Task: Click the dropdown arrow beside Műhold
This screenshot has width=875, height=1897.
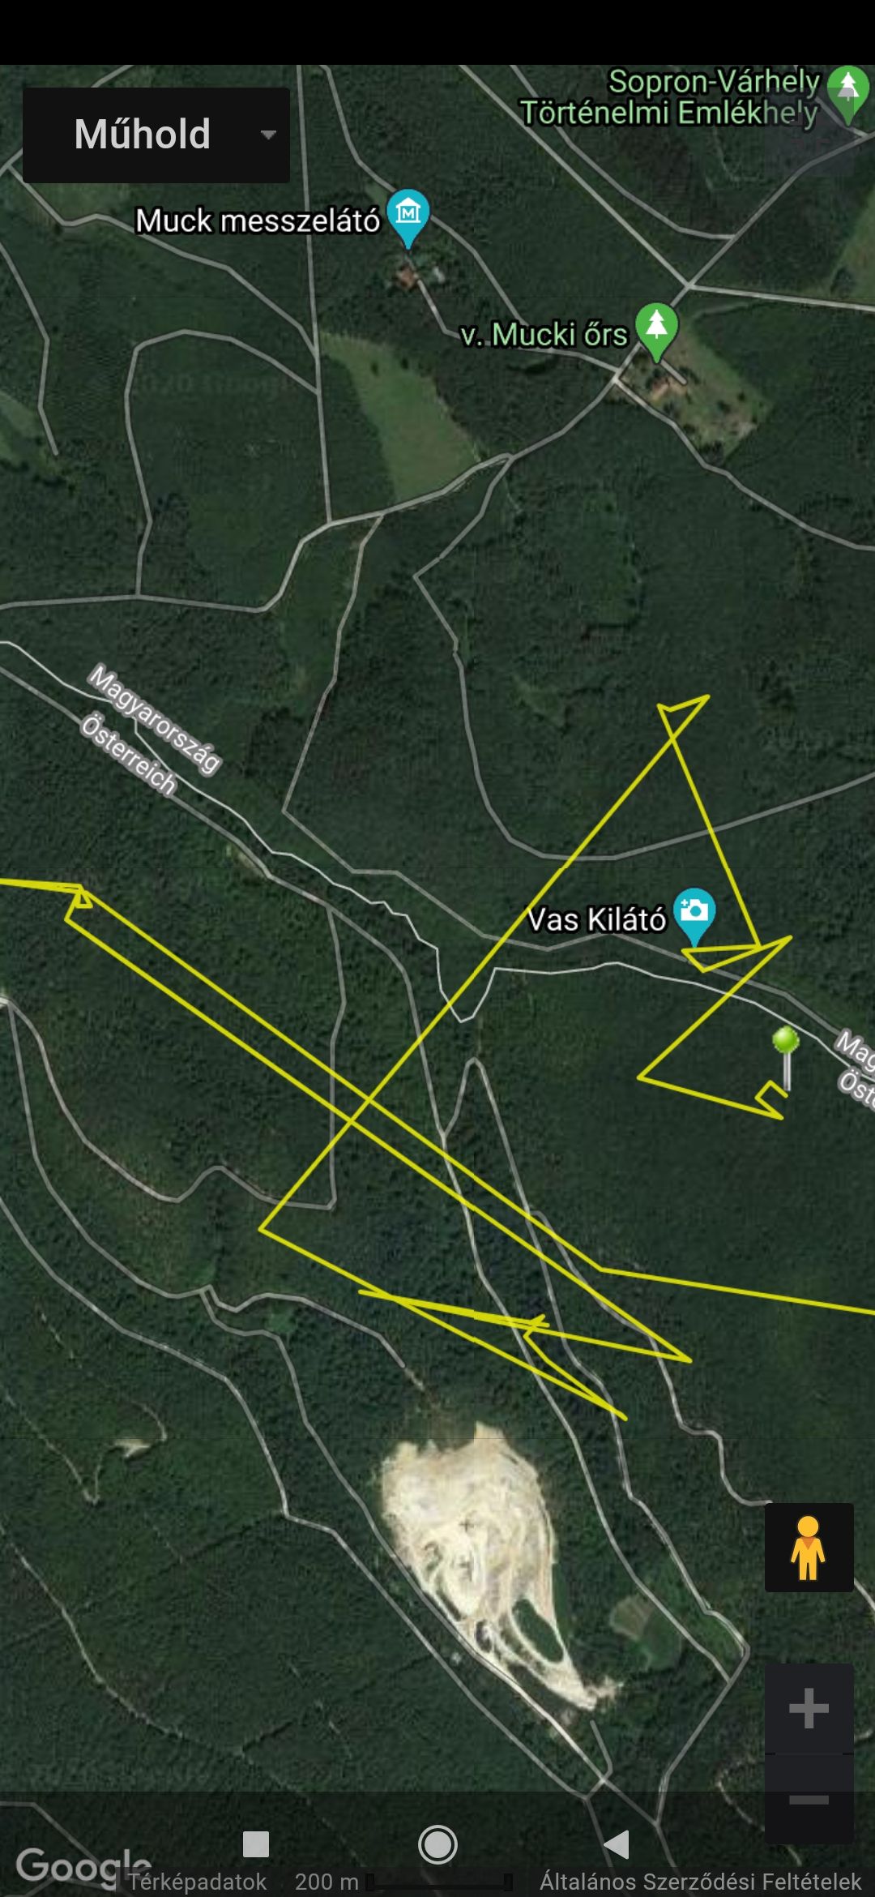Action: [x=268, y=135]
